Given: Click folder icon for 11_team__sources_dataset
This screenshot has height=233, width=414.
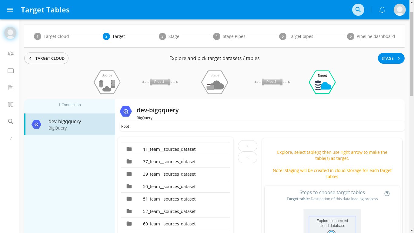Looking at the screenshot, I should point(129,149).
